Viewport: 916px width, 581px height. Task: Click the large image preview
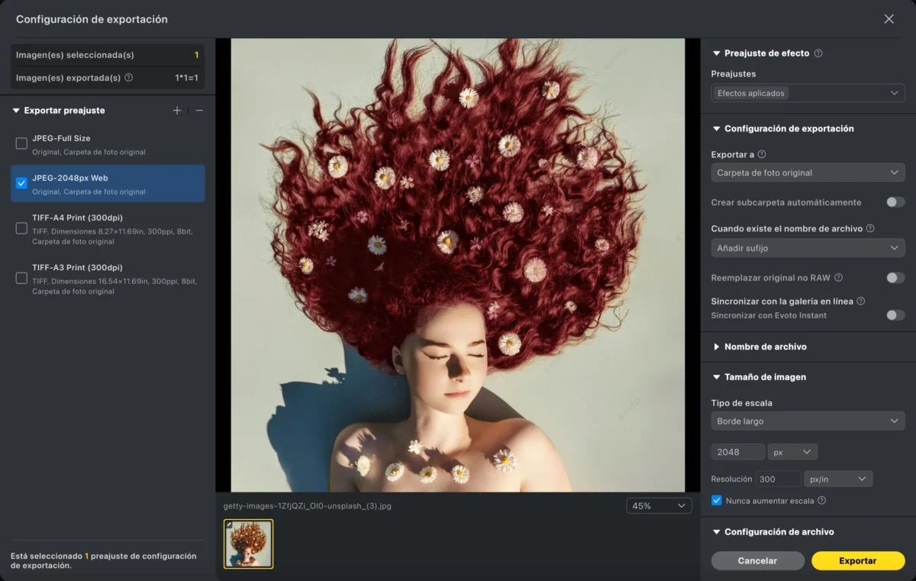tap(458, 265)
